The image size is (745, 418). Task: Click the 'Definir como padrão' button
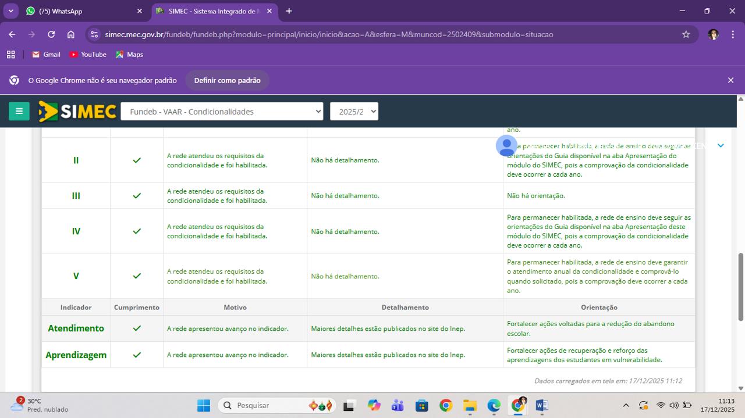[228, 80]
